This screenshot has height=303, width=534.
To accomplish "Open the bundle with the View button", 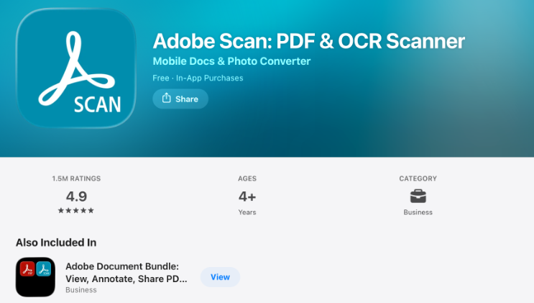I will (220, 277).
